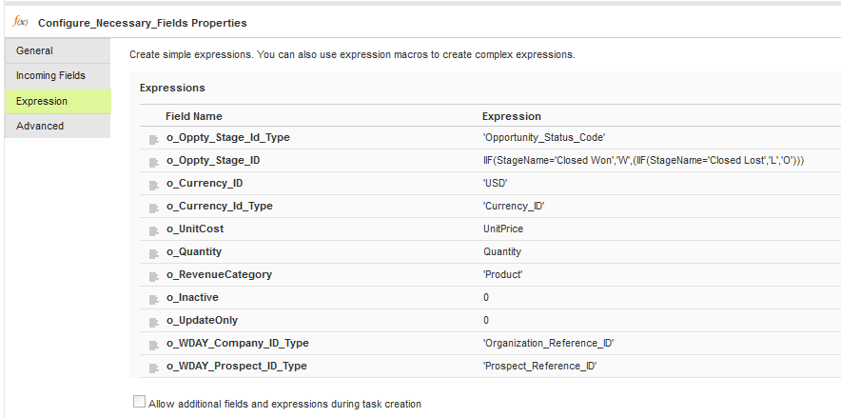Click the row icon beside o_UnitCost

[x=154, y=230]
